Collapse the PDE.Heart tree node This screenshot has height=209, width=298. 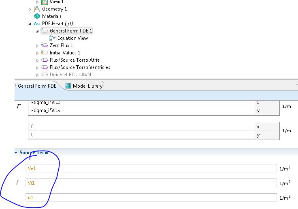[x=30, y=24]
